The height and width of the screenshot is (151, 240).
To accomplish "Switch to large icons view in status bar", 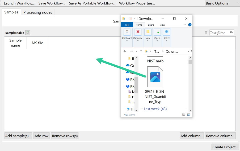I will click(x=189, y=115).
